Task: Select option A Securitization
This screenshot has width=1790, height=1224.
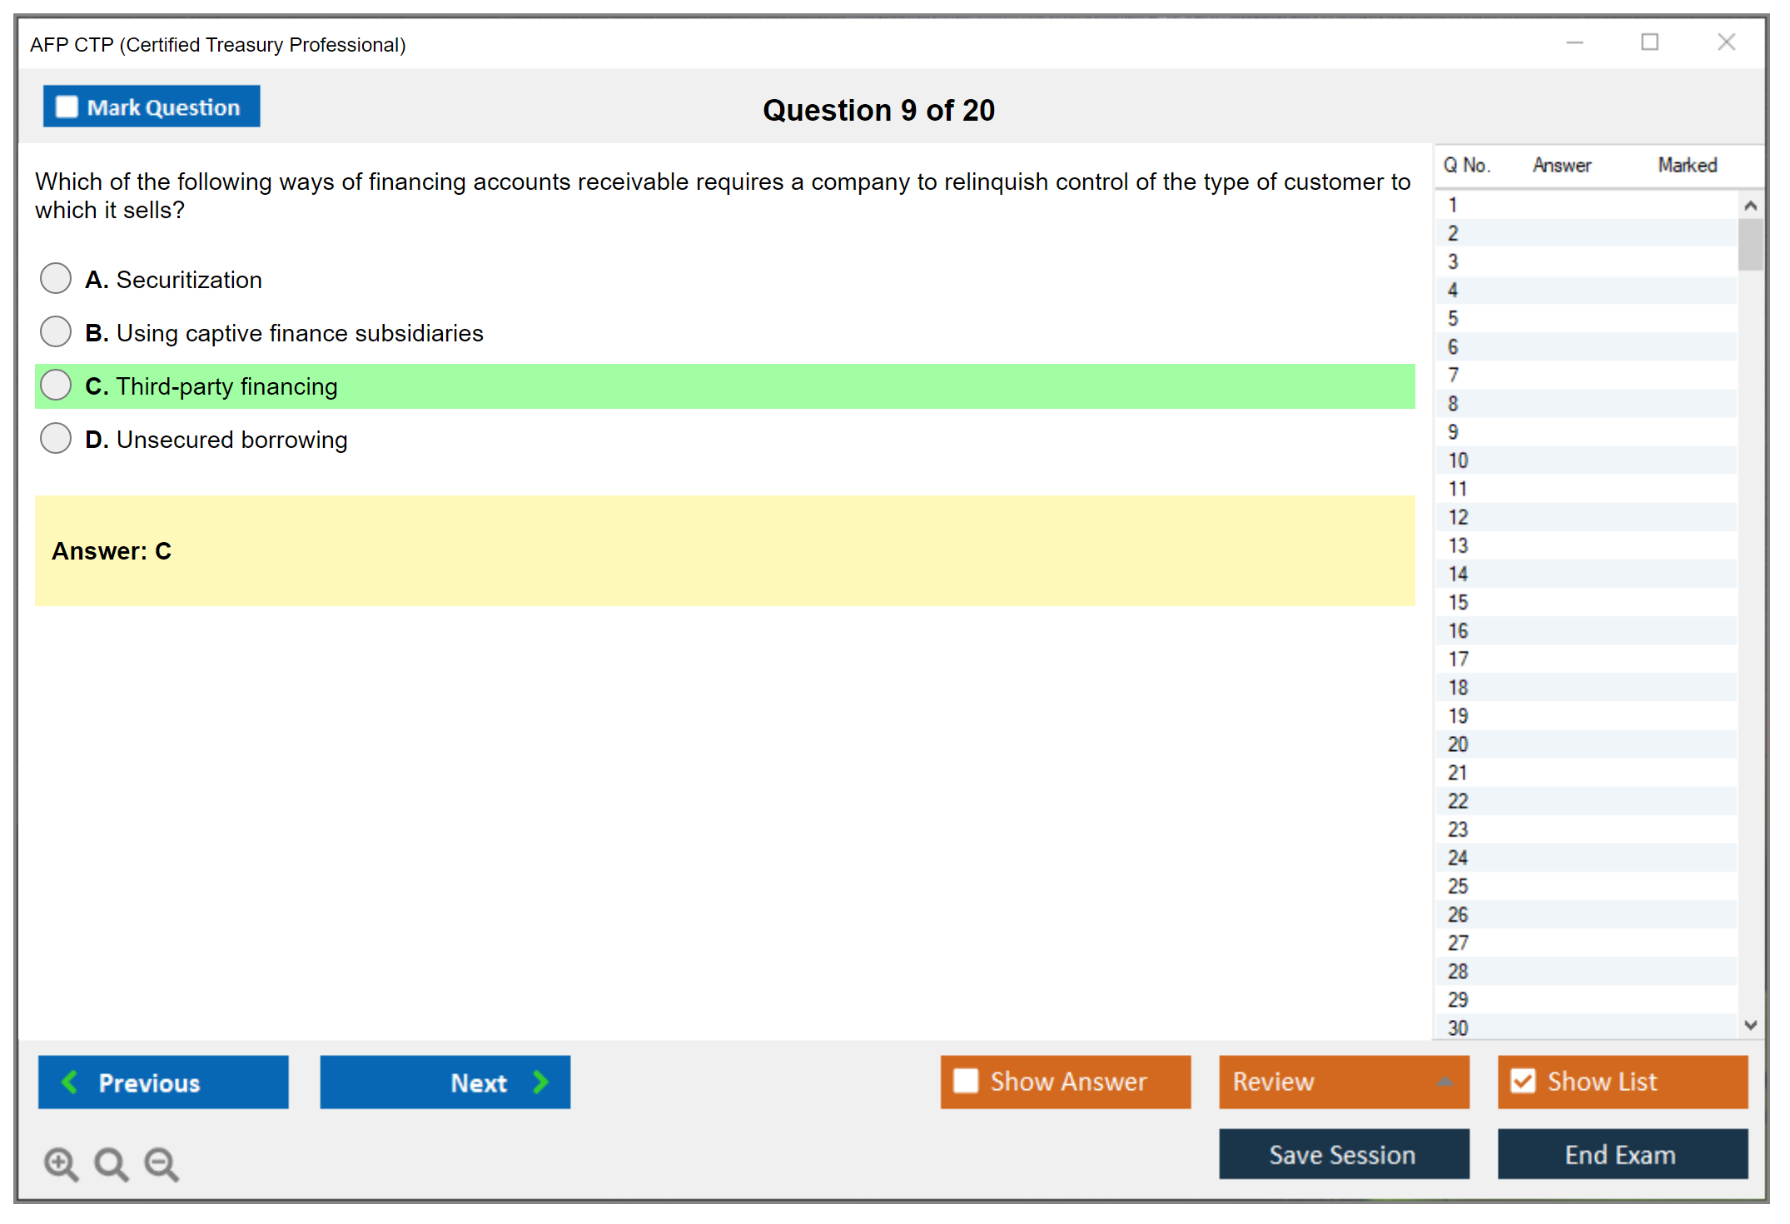Action: (x=56, y=279)
